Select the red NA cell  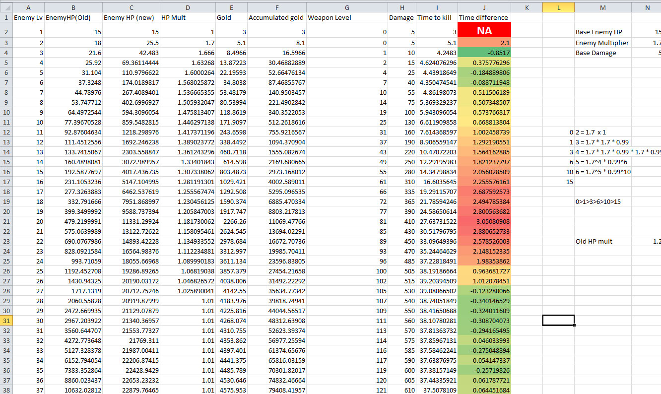[x=484, y=30]
